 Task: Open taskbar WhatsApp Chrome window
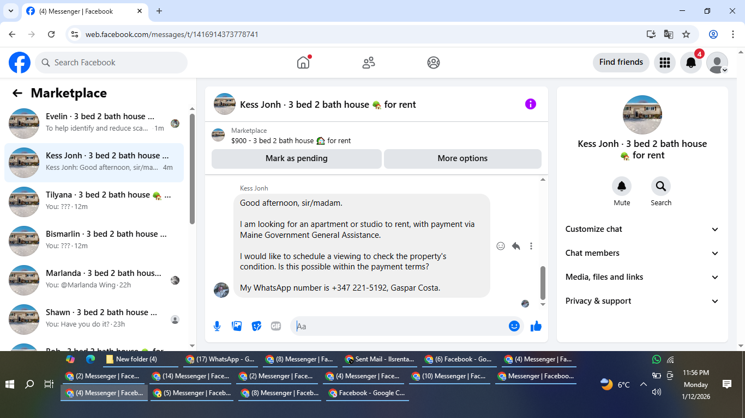(x=220, y=359)
